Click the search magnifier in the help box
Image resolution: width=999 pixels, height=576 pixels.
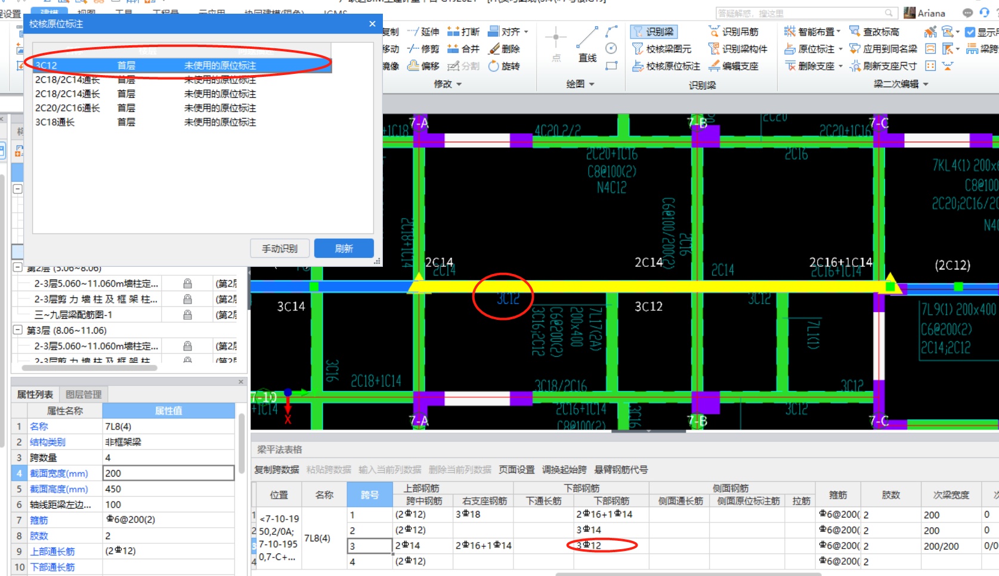pyautogui.click(x=889, y=13)
